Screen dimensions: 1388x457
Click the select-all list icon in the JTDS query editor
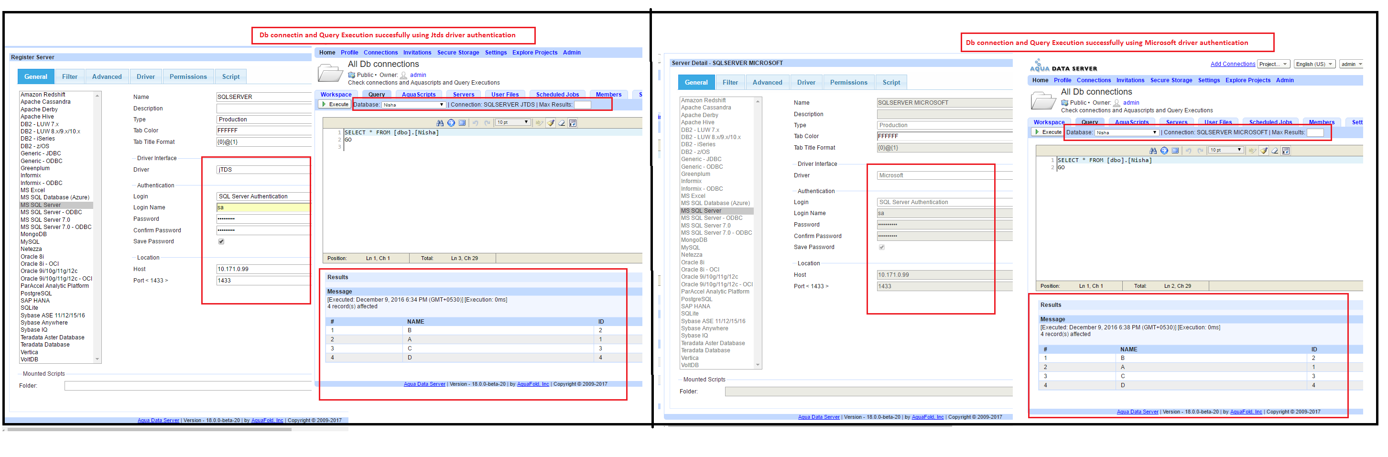coord(462,123)
